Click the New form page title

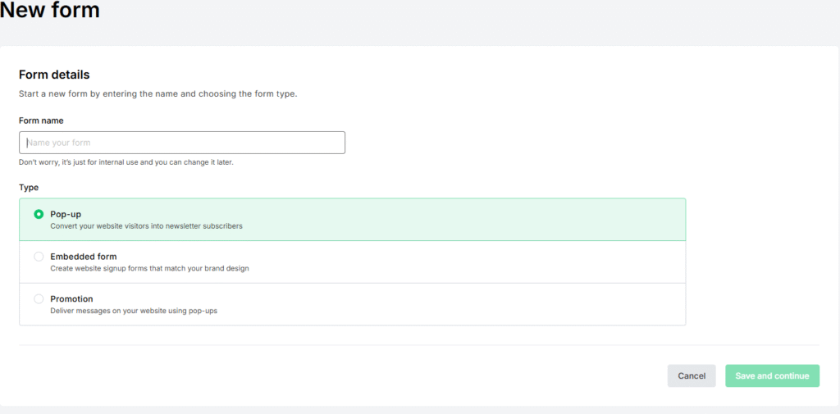[x=50, y=10]
